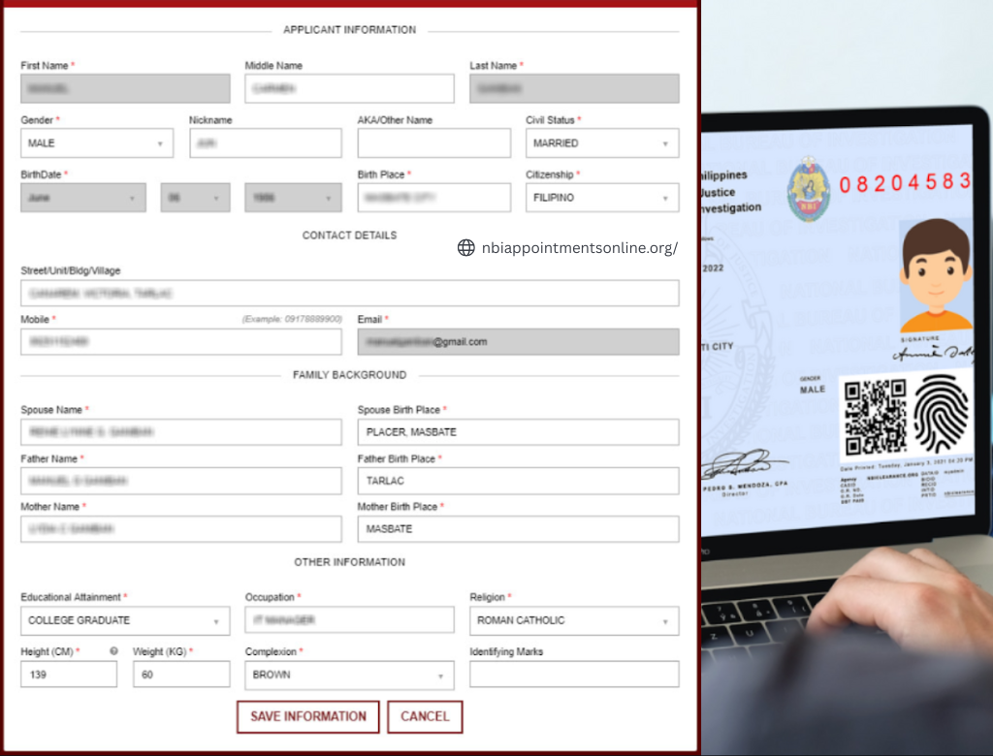This screenshot has height=756, width=993.
Task: Click the Occupation field showing IT MANAGER
Action: (348, 620)
